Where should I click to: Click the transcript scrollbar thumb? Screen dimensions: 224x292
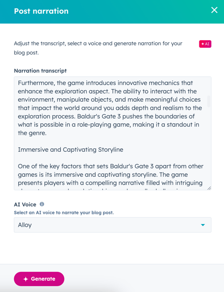coord(209,101)
